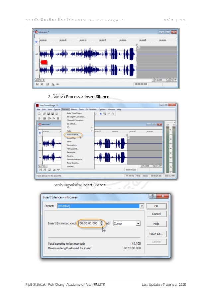212x301 pixels.
Task: Click the scroll left arrow in top intro.wav window
Action: pos(44,80)
